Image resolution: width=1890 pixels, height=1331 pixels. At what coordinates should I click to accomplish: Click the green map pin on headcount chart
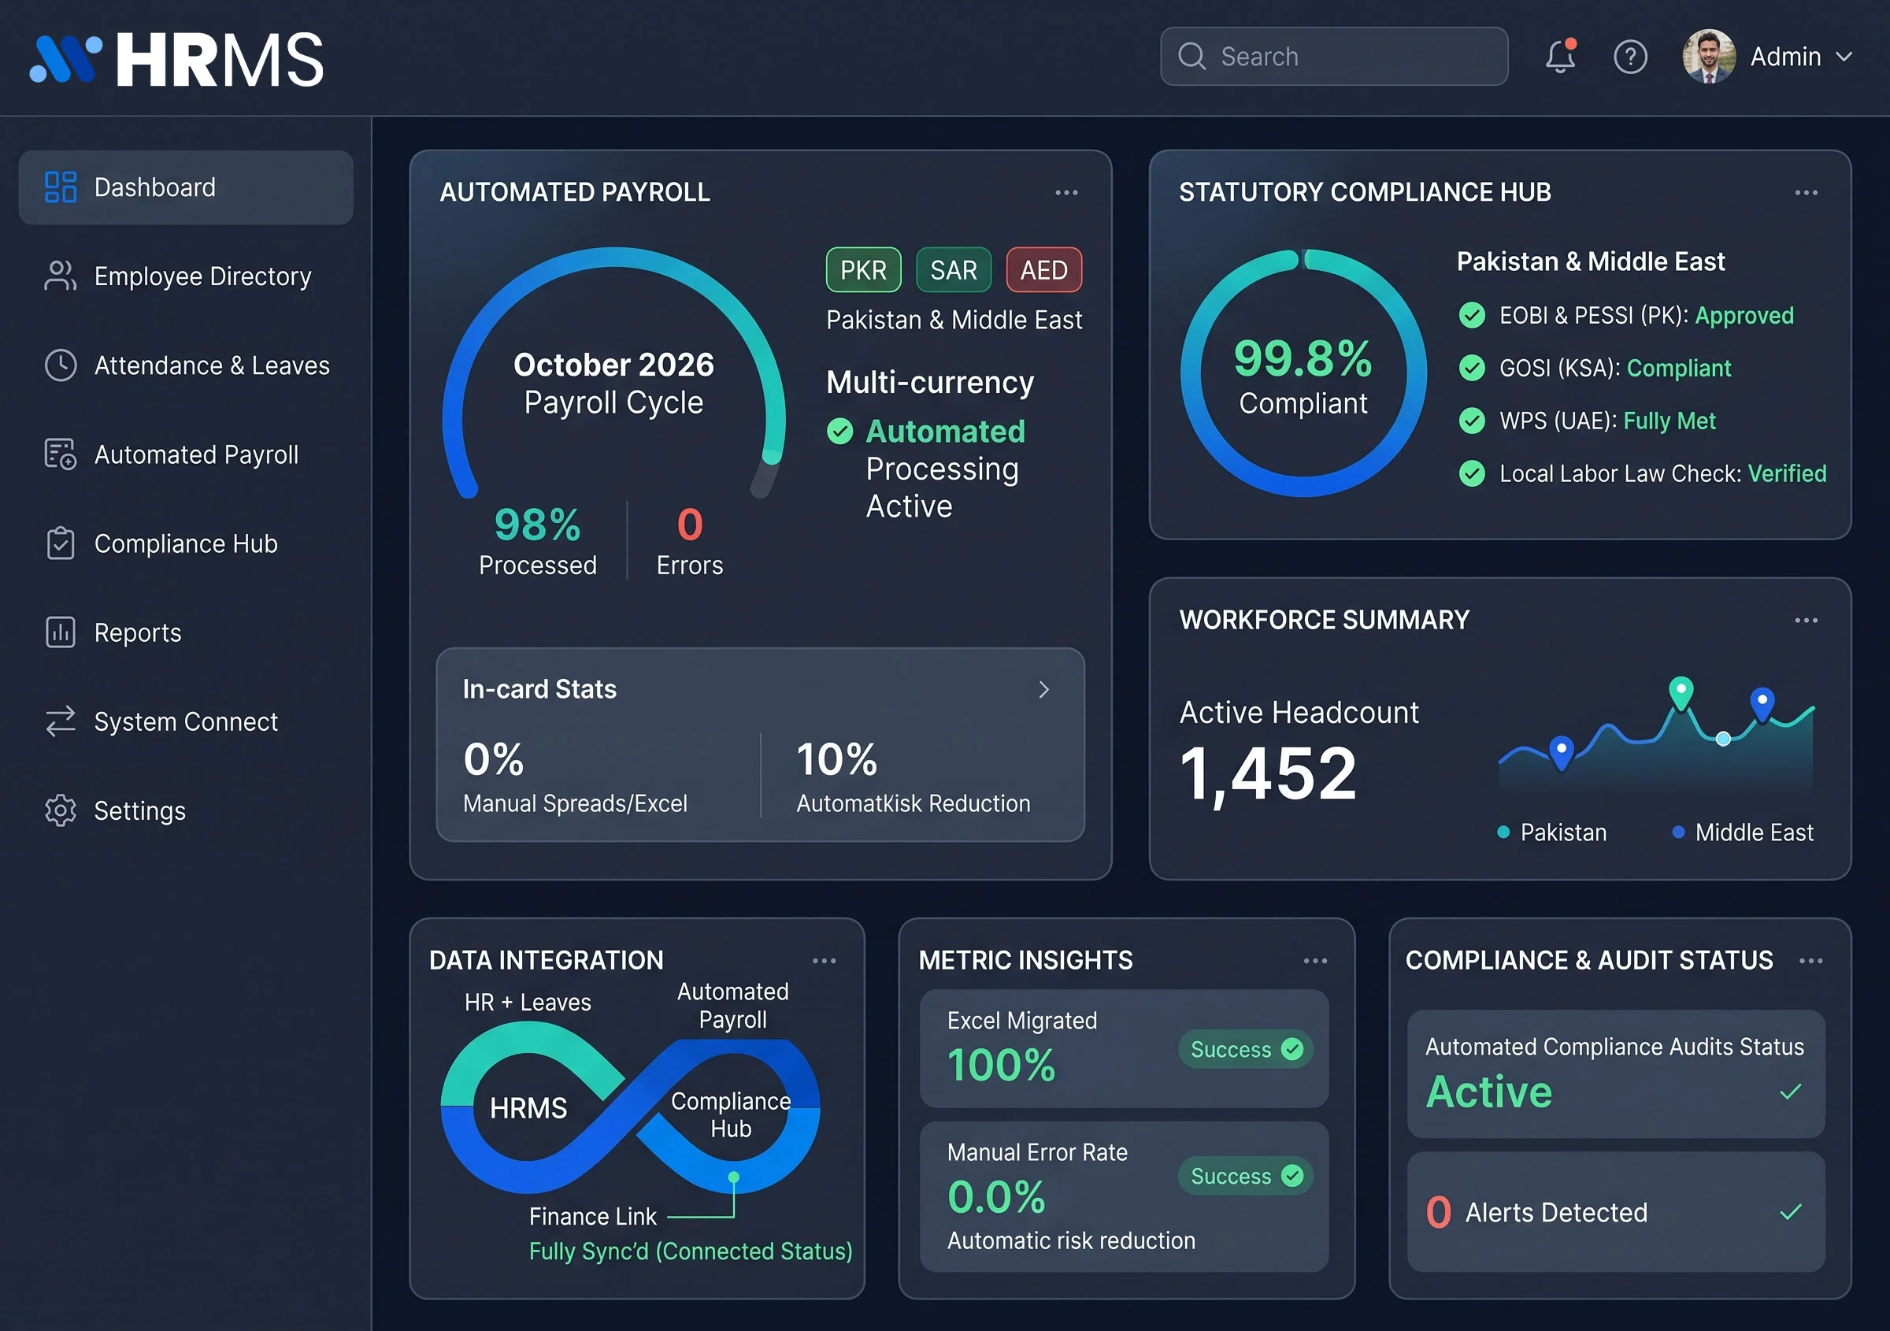[x=1681, y=693]
